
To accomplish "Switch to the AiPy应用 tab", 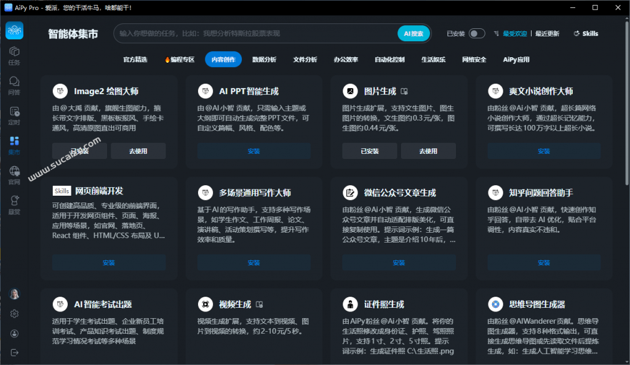I will (516, 60).
